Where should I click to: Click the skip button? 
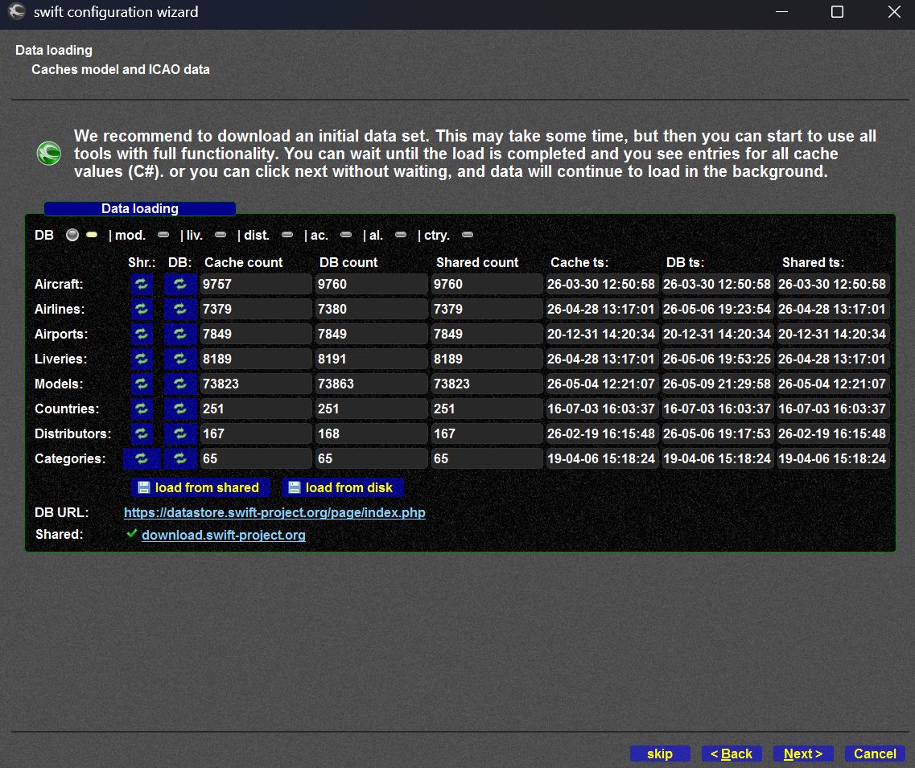pyautogui.click(x=660, y=754)
